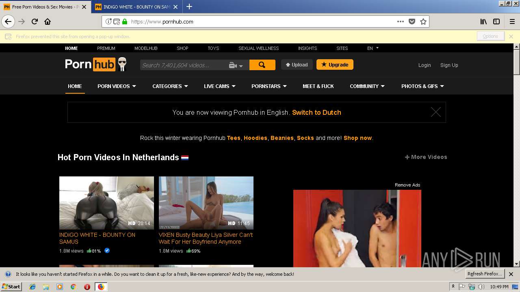Open the EN language dropdown

coord(373,48)
